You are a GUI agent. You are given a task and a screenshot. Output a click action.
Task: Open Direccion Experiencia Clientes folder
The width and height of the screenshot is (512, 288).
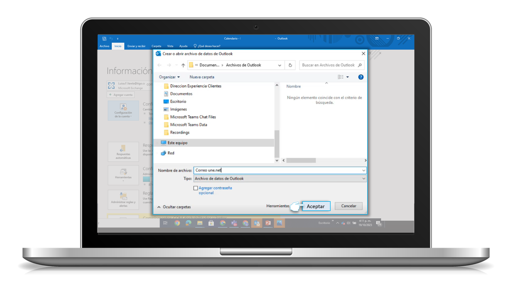(x=193, y=86)
